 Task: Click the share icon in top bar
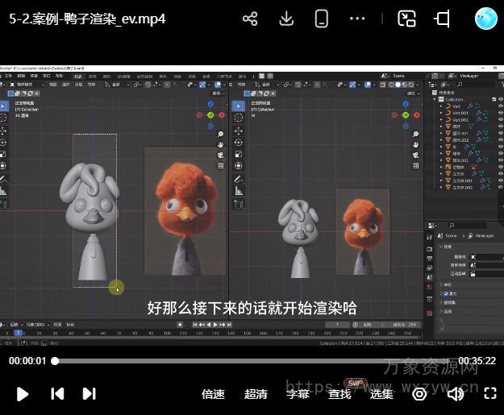[250, 19]
